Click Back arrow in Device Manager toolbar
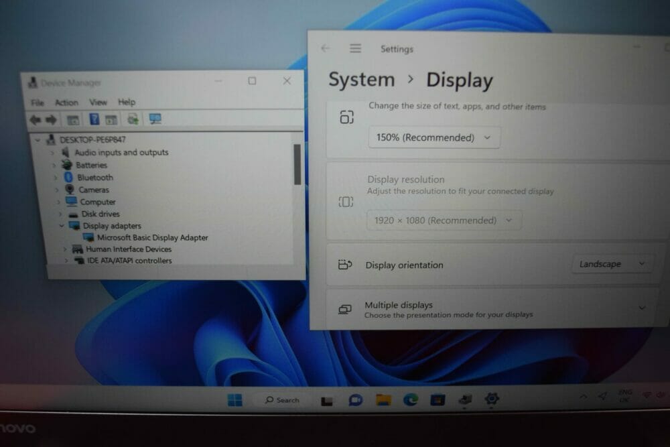This screenshot has height=447, width=670. (x=36, y=120)
